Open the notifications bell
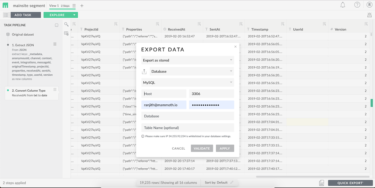The image size is (375, 188). point(343,5)
